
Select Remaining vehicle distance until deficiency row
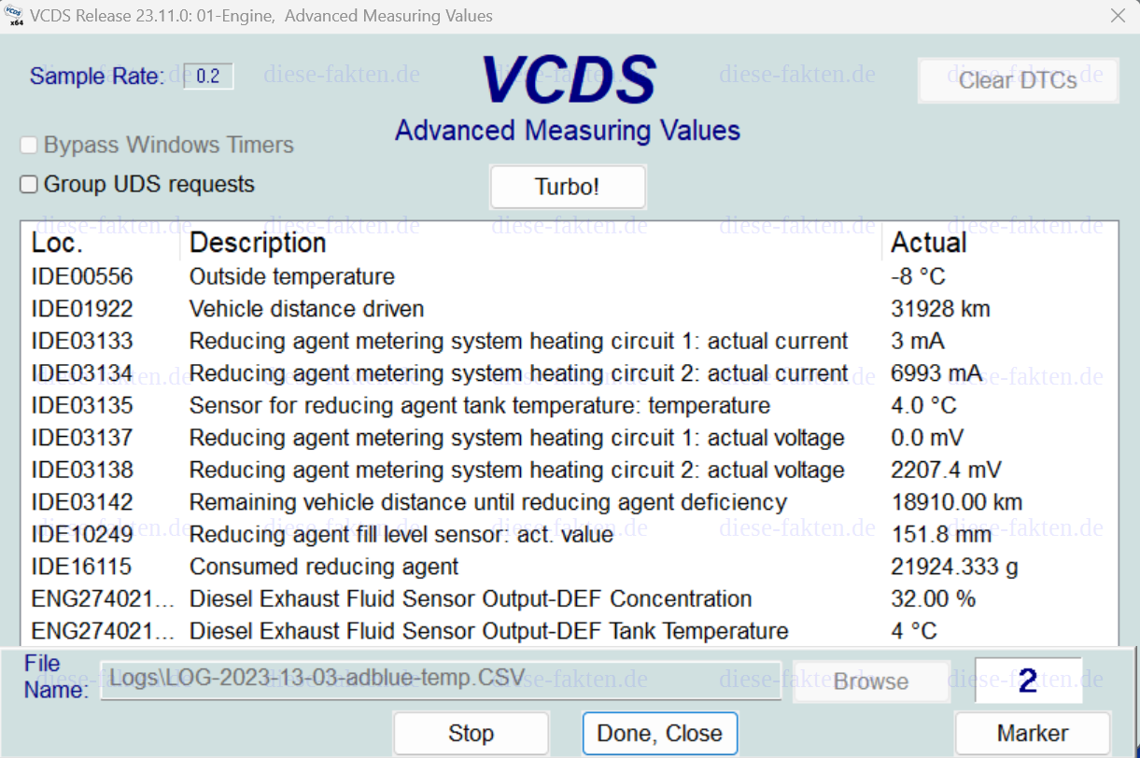570,502
